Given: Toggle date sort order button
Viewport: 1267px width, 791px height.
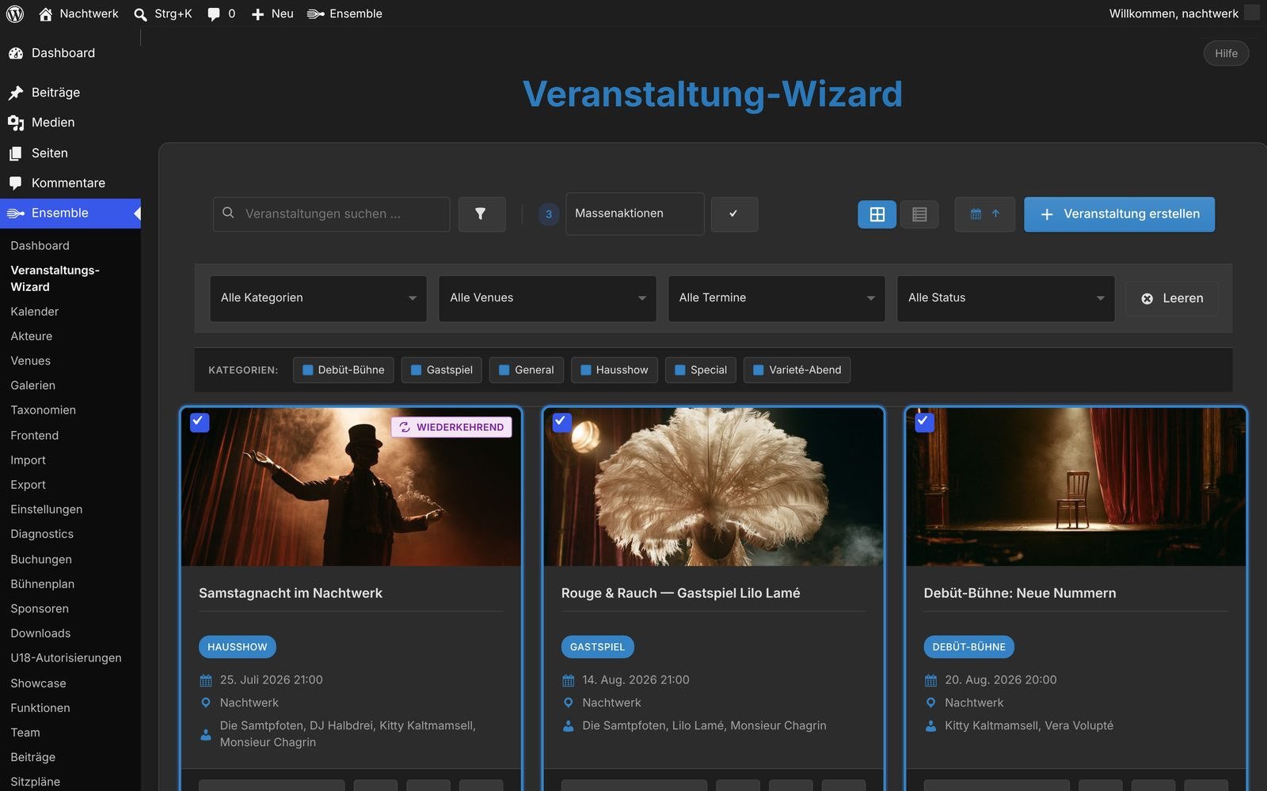Looking at the screenshot, I should (984, 214).
